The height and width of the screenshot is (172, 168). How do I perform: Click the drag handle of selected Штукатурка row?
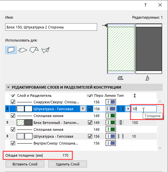7,109
